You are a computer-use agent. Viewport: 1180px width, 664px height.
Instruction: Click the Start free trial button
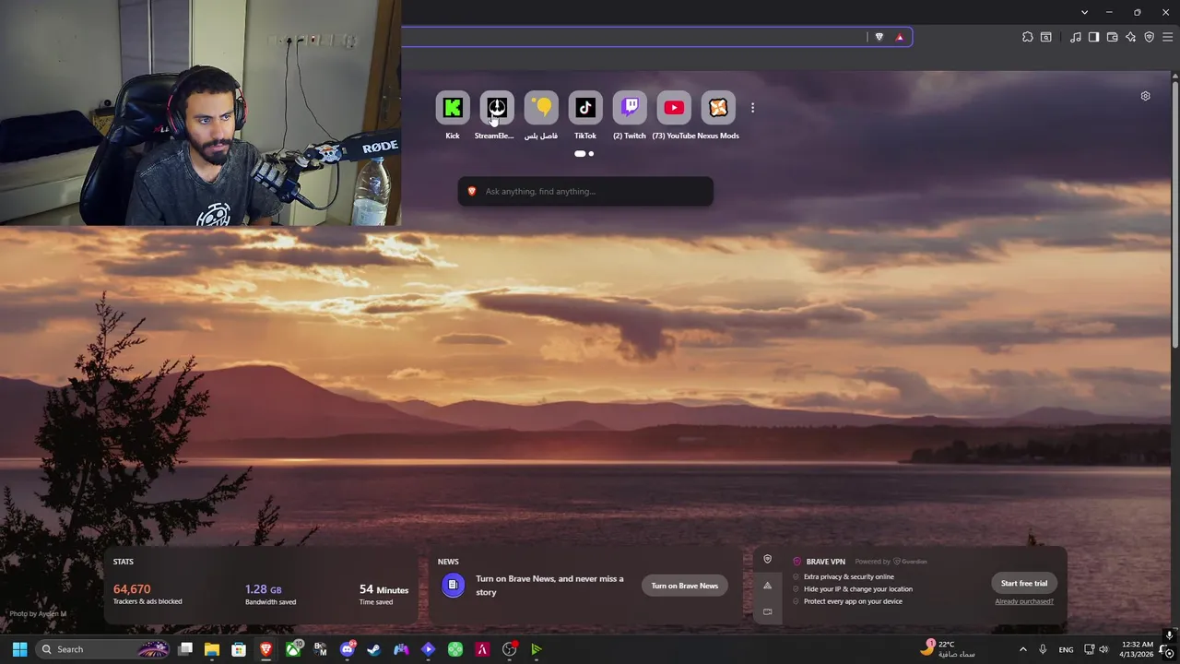point(1024,583)
